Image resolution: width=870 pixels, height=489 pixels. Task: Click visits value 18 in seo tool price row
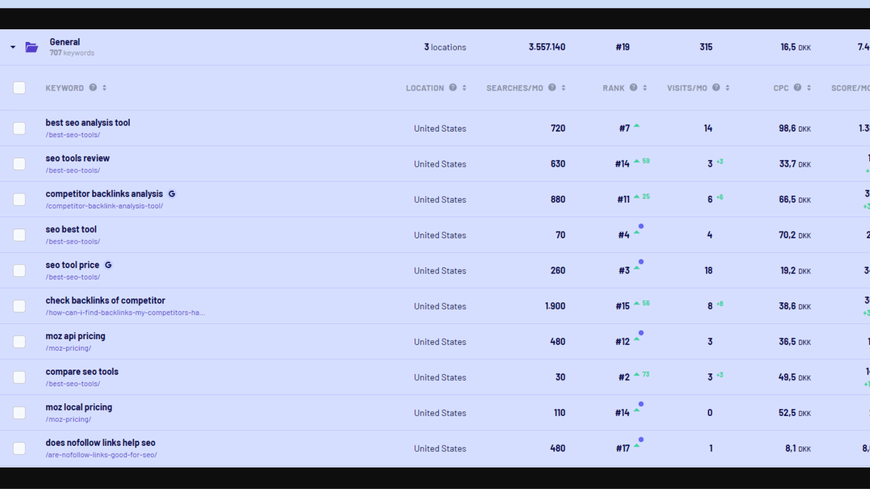709,270
